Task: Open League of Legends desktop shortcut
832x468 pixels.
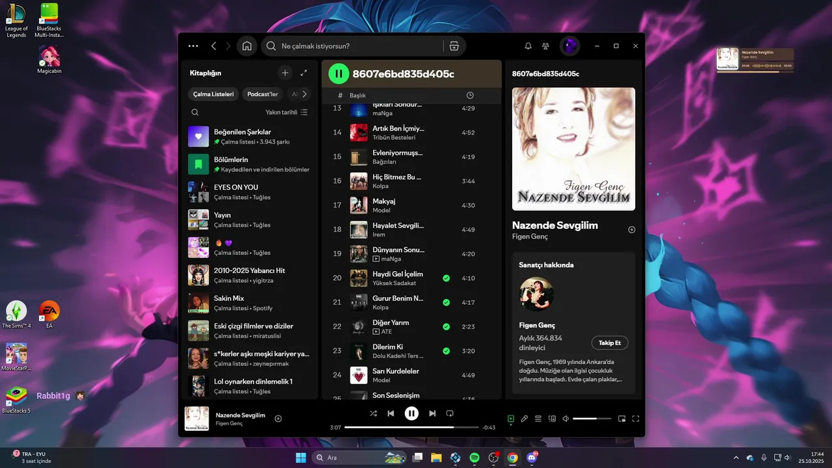Action: (x=16, y=21)
